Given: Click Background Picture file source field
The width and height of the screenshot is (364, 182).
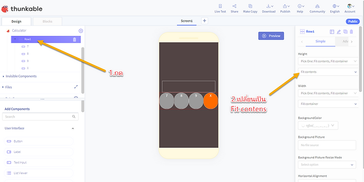Looking at the screenshot, I should coord(327,145).
